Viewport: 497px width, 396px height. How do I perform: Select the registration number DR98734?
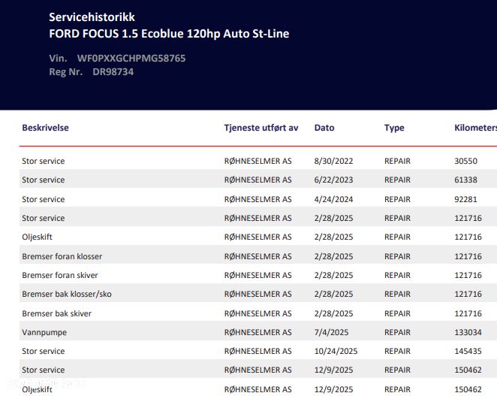coord(113,72)
